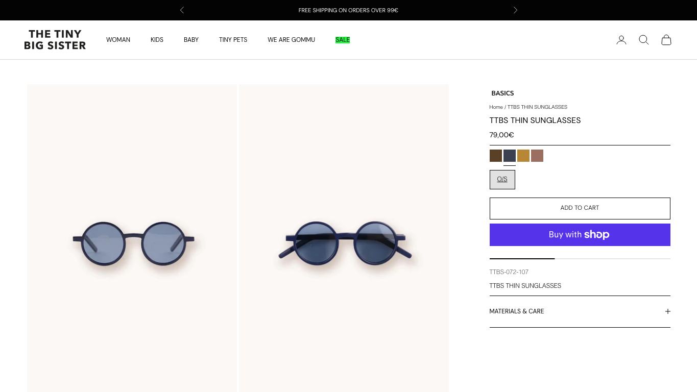This screenshot has width=697, height=392.
Task: Open the TINY PETS menu
Action: pos(233,40)
